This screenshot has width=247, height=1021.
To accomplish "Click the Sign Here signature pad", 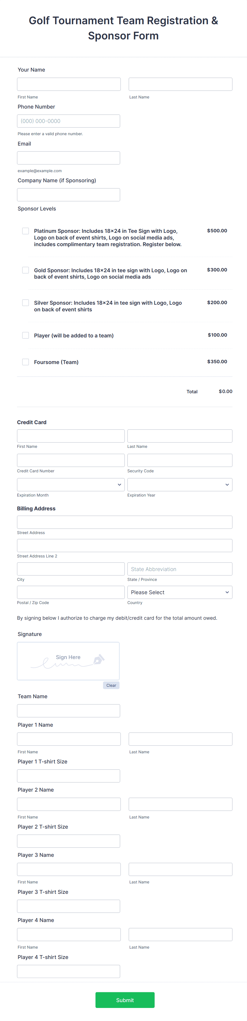I will [x=68, y=661].
